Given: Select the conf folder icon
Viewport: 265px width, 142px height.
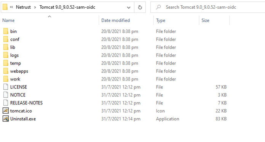Looking at the screenshot, I should tap(6, 39).
